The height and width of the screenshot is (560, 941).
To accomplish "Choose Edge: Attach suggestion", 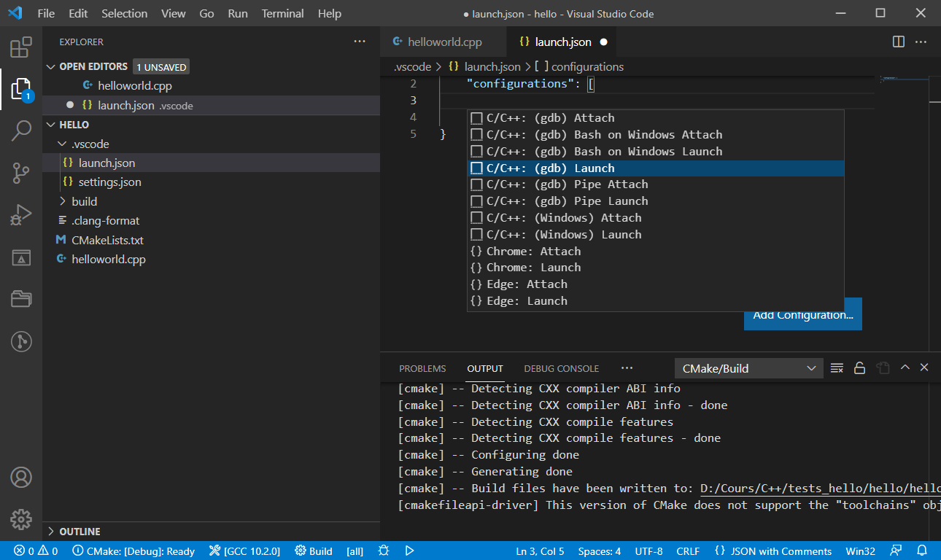I will click(656, 284).
